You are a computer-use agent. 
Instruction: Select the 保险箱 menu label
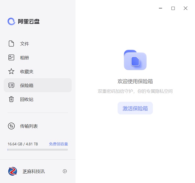tap(27, 85)
